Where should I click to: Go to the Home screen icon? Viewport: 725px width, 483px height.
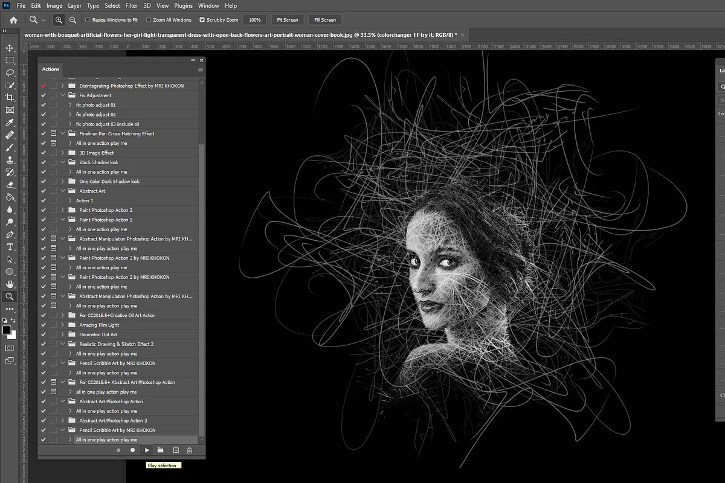pyautogui.click(x=13, y=20)
